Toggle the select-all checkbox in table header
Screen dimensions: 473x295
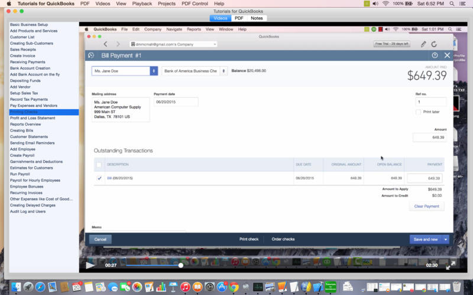(99, 165)
